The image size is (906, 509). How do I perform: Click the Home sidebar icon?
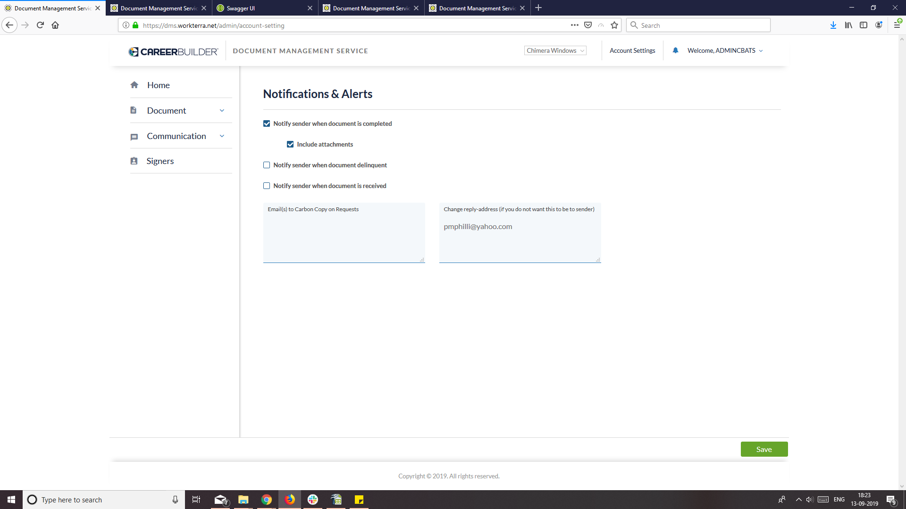pyautogui.click(x=134, y=85)
